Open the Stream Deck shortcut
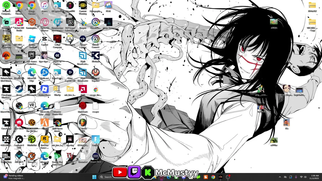322x181 pixels. tap(95, 158)
